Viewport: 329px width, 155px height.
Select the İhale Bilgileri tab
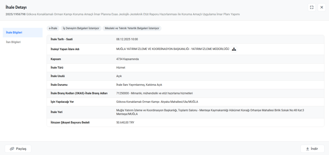click(x=14, y=33)
